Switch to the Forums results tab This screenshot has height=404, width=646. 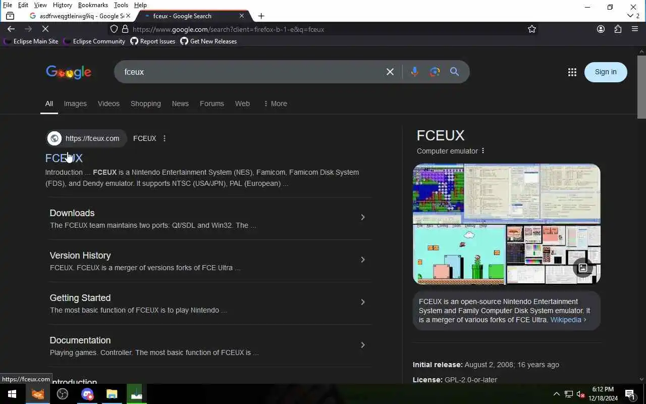coord(212,104)
